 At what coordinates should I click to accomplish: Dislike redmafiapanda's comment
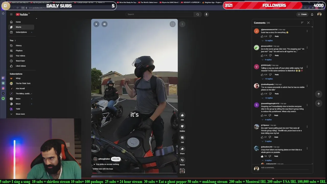pyautogui.click(x=270, y=94)
